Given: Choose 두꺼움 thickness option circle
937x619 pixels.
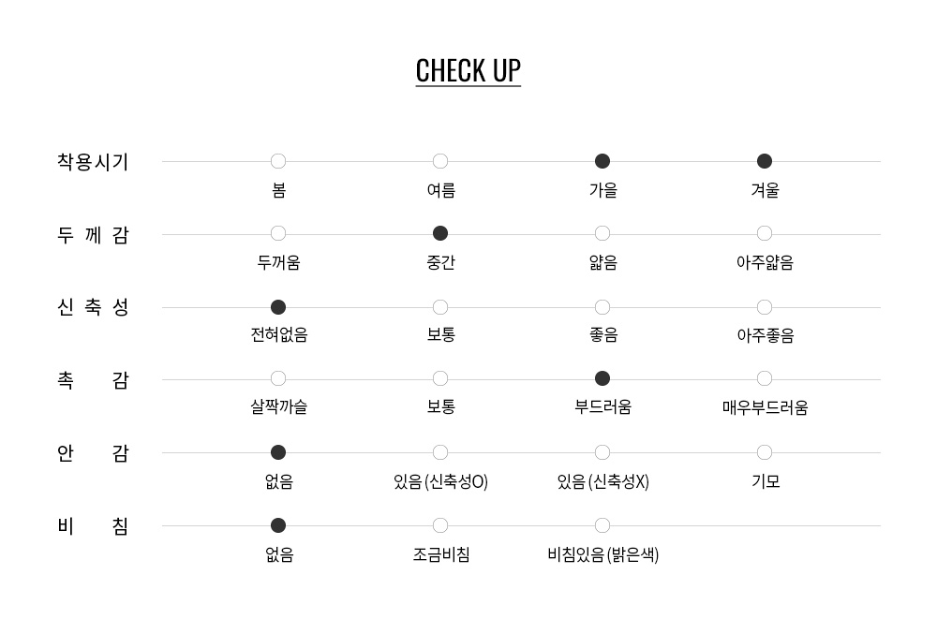Looking at the screenshot, I should point(278,233).
